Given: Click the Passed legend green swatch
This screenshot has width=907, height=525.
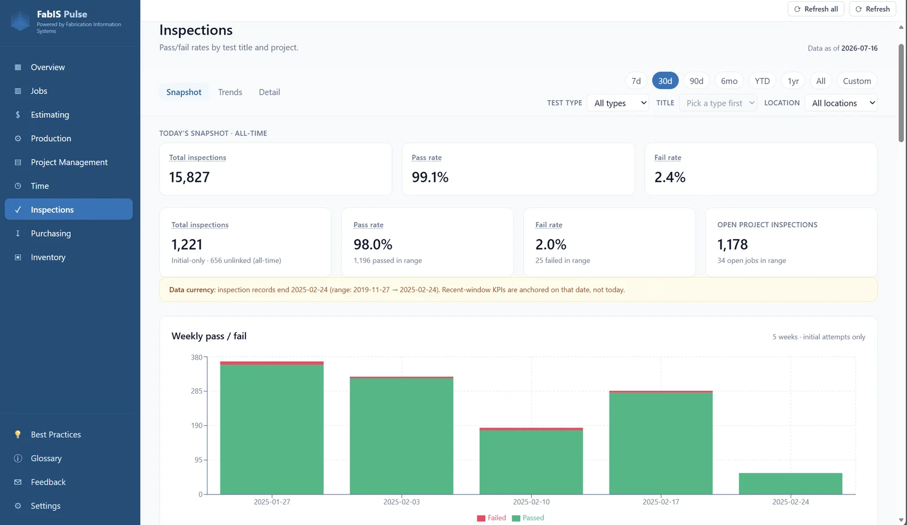Looking at the screenshot, I should [516, 518].
